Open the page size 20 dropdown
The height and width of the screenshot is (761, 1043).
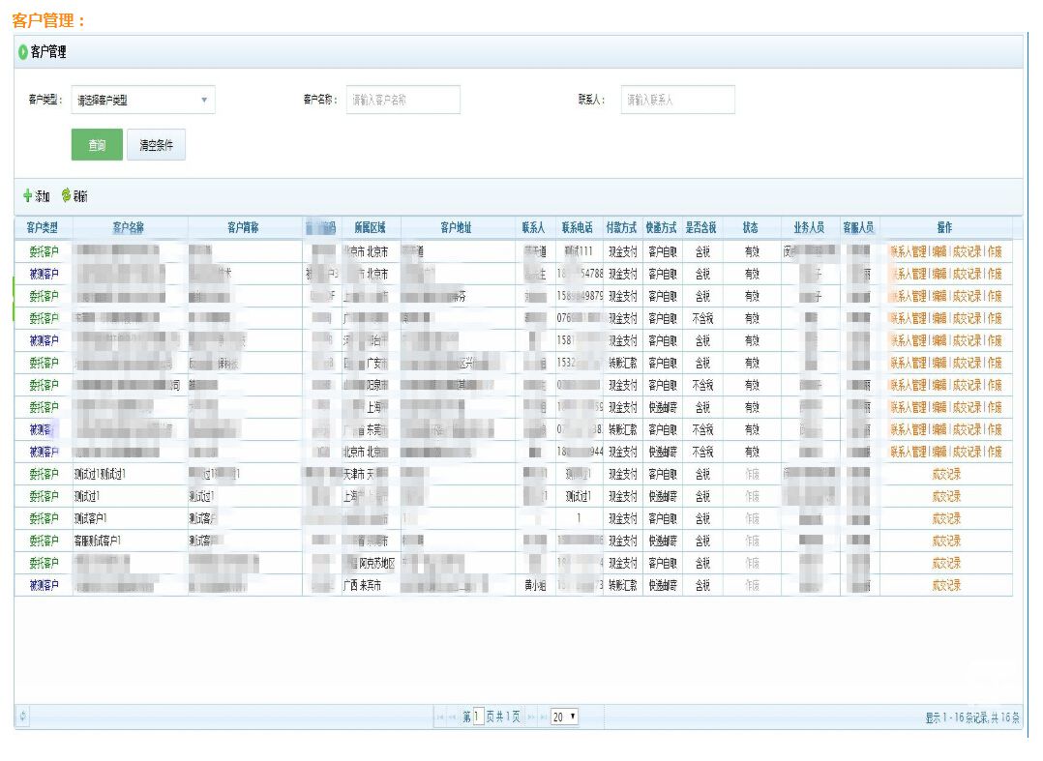tap(564, 717)
